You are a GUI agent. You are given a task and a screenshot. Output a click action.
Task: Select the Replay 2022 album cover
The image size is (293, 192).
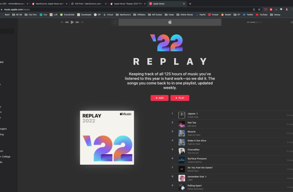click(x=107, y=137)
